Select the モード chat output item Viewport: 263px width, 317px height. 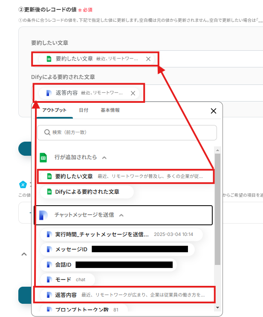[x=67, y=279]
